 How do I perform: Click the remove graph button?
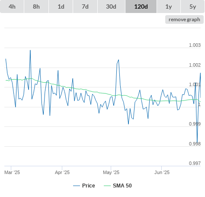coord(184,19)
